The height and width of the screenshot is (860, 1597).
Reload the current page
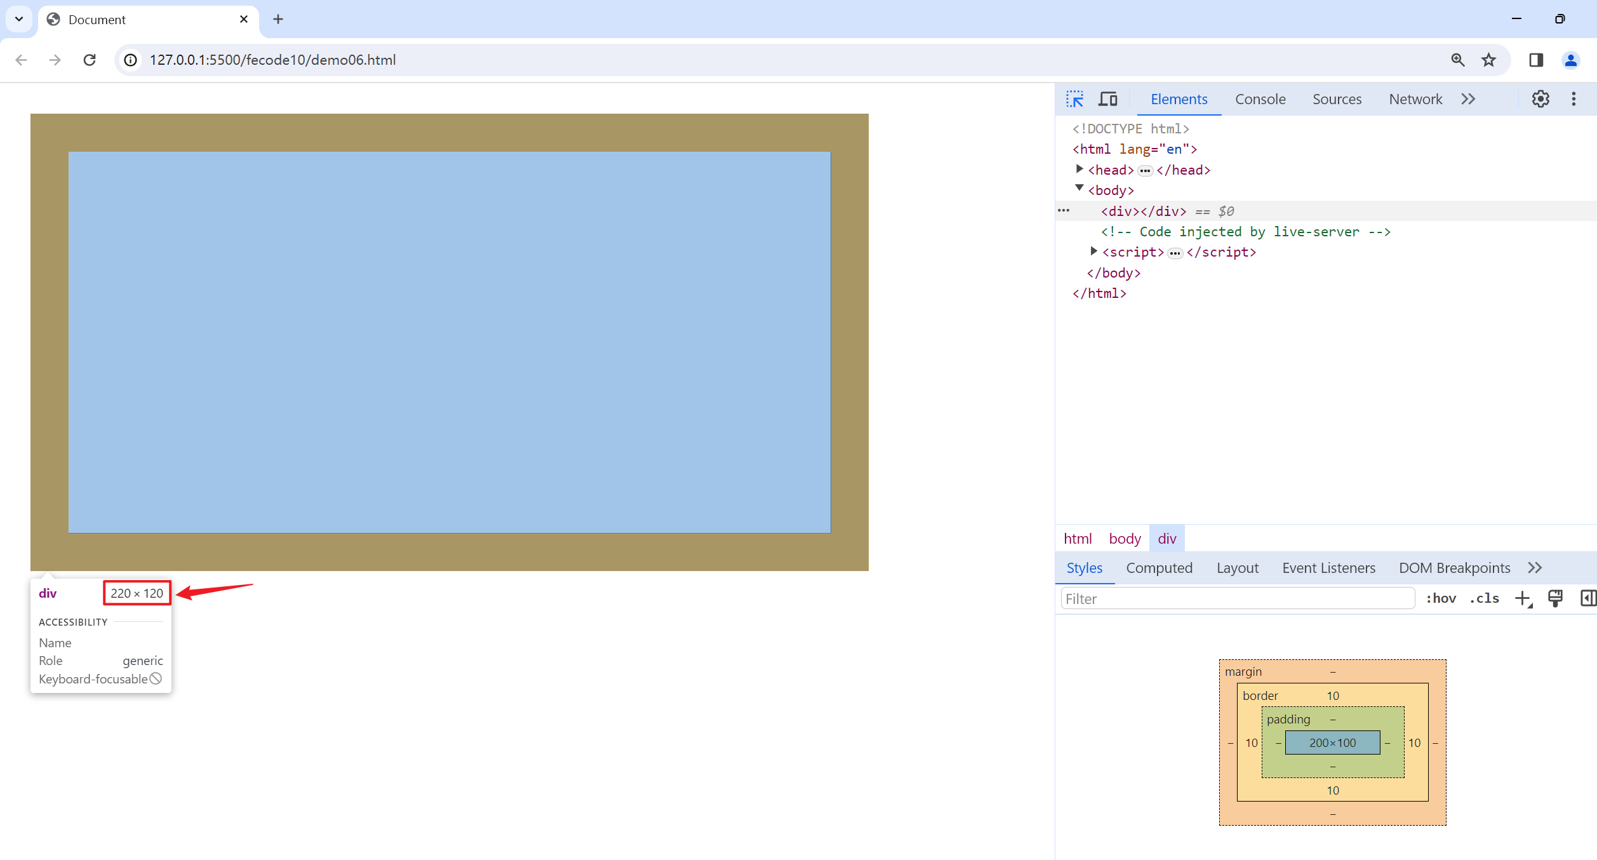[x=90, y=60]
